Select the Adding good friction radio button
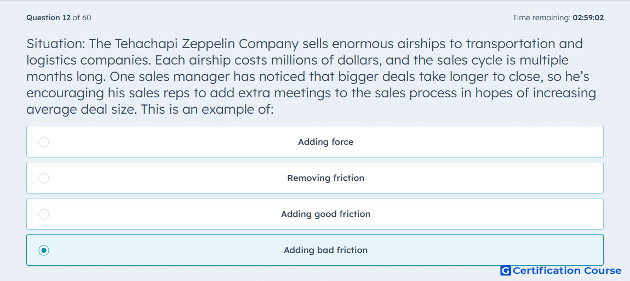630x281 pixels. point(44,214)
